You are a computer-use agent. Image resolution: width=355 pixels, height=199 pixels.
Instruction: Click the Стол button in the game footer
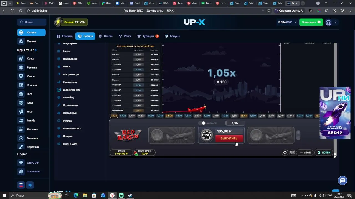click(305, 153)
